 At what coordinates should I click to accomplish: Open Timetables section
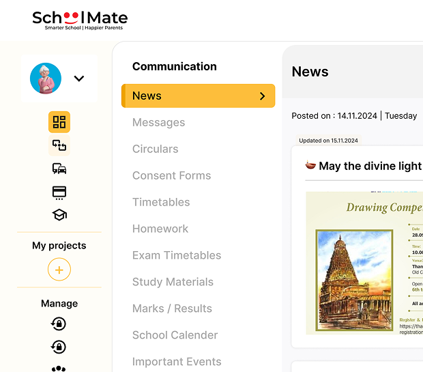pos(161,202)
